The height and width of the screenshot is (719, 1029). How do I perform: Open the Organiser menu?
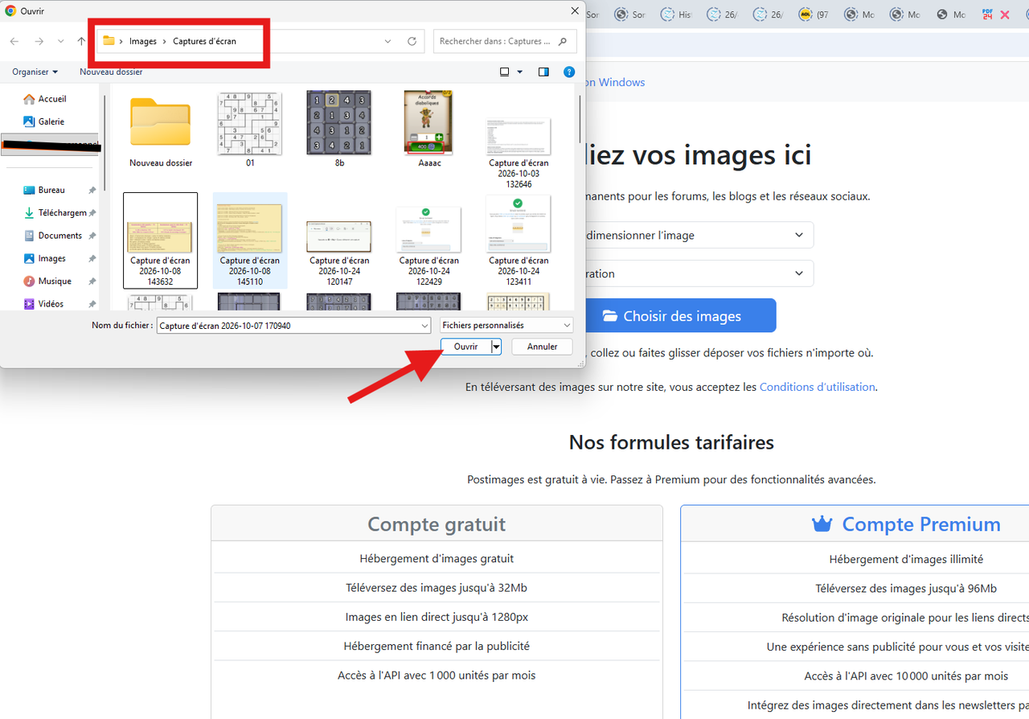[35, 72]
